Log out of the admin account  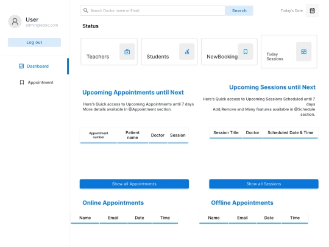pyautogui.click(x=34, y=42)
